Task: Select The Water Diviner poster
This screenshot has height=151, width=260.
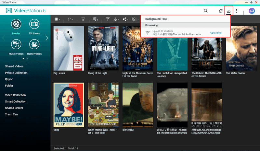Action: pos(241,48)
